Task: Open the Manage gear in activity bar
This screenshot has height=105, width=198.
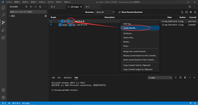Action: [3, 97]
